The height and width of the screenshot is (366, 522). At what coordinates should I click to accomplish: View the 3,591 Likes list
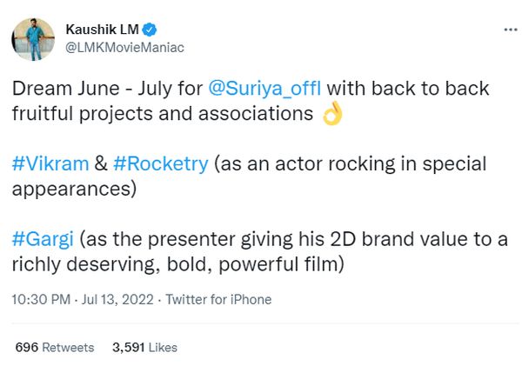[x=144, y=347]
